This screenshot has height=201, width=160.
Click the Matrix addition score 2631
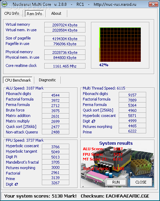coord(56,116)
